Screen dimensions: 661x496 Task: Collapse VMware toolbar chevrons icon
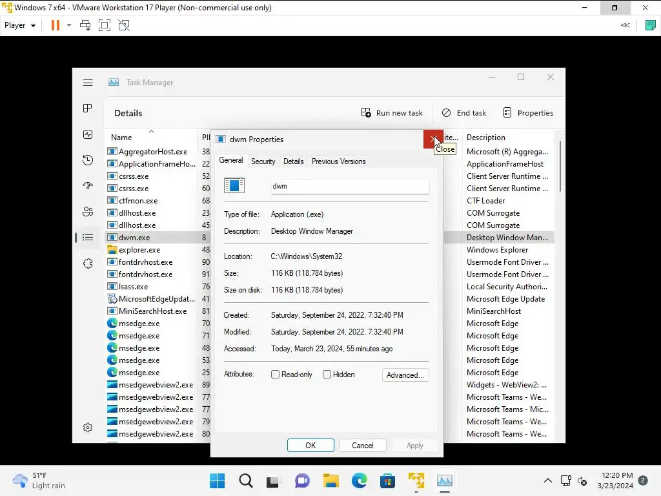click(x=625, y=25)
